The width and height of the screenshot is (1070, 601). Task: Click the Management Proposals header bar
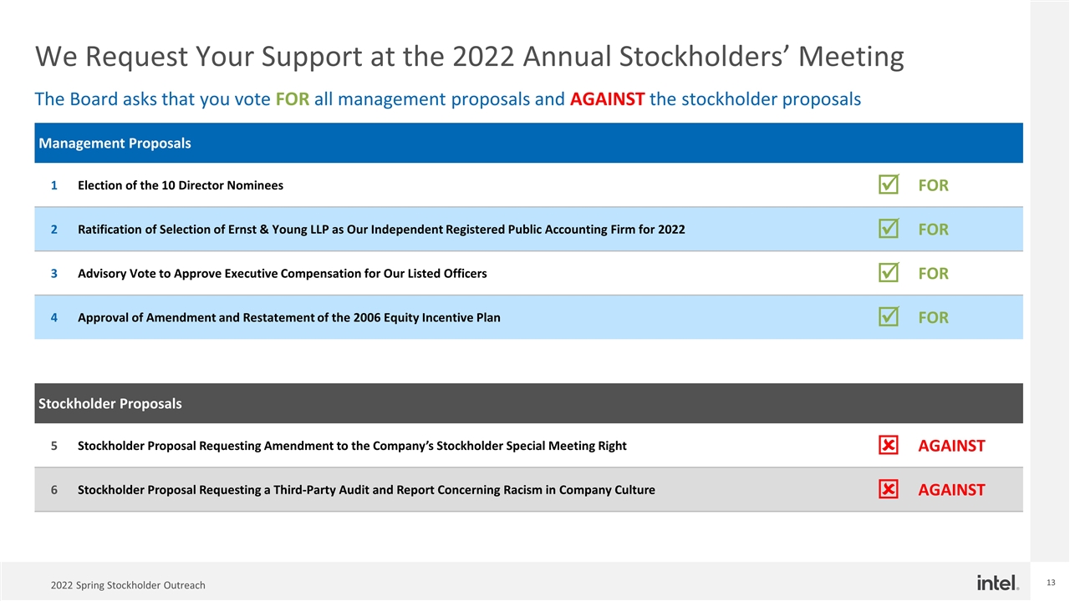point(528,143)
